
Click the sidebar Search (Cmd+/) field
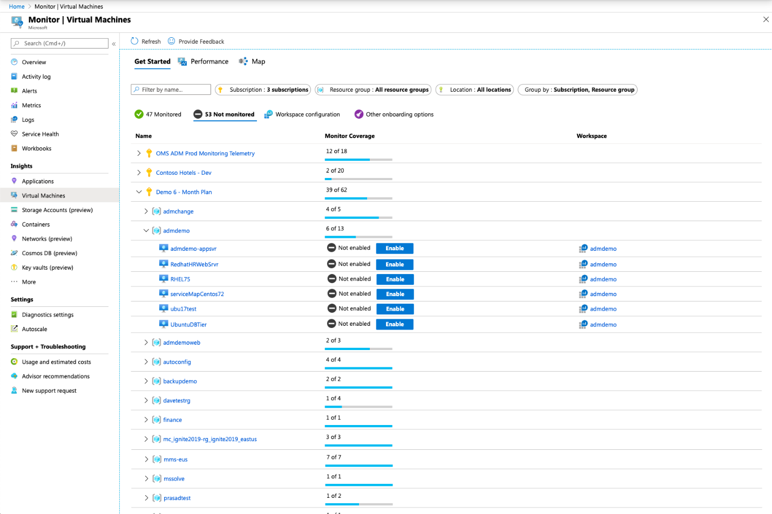tap(59, 43)
